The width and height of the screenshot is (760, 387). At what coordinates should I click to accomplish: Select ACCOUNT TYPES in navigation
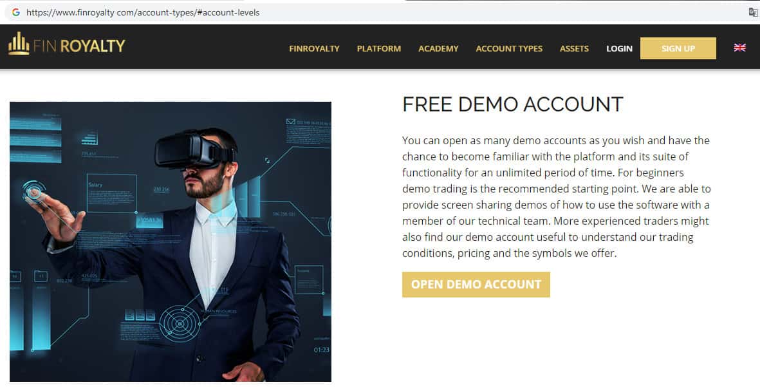coord(509,48)
